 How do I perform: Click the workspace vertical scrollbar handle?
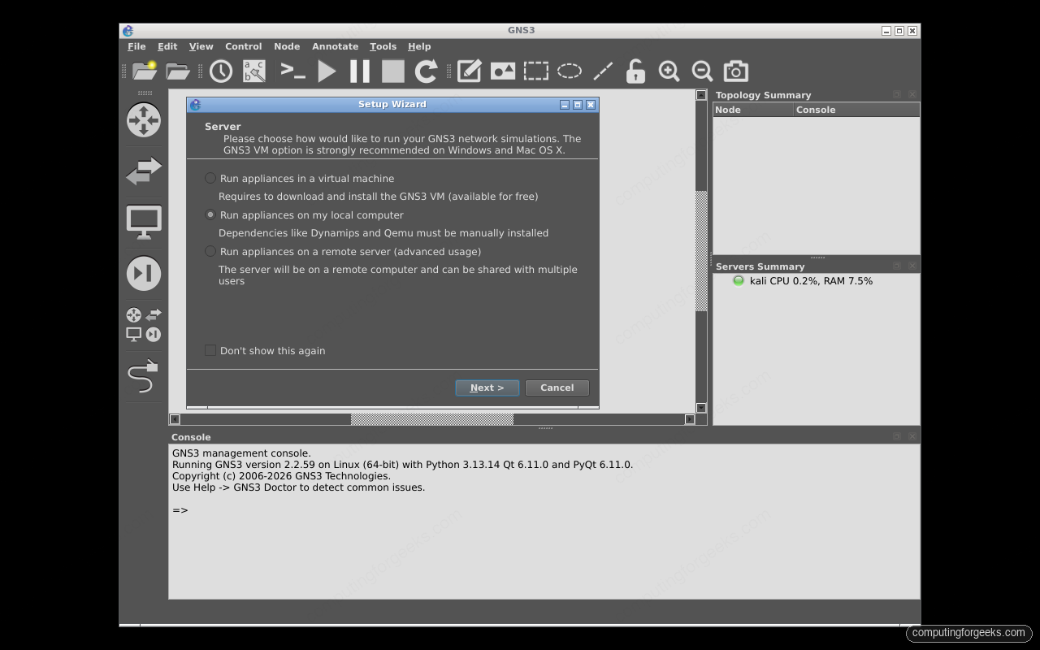701,251
